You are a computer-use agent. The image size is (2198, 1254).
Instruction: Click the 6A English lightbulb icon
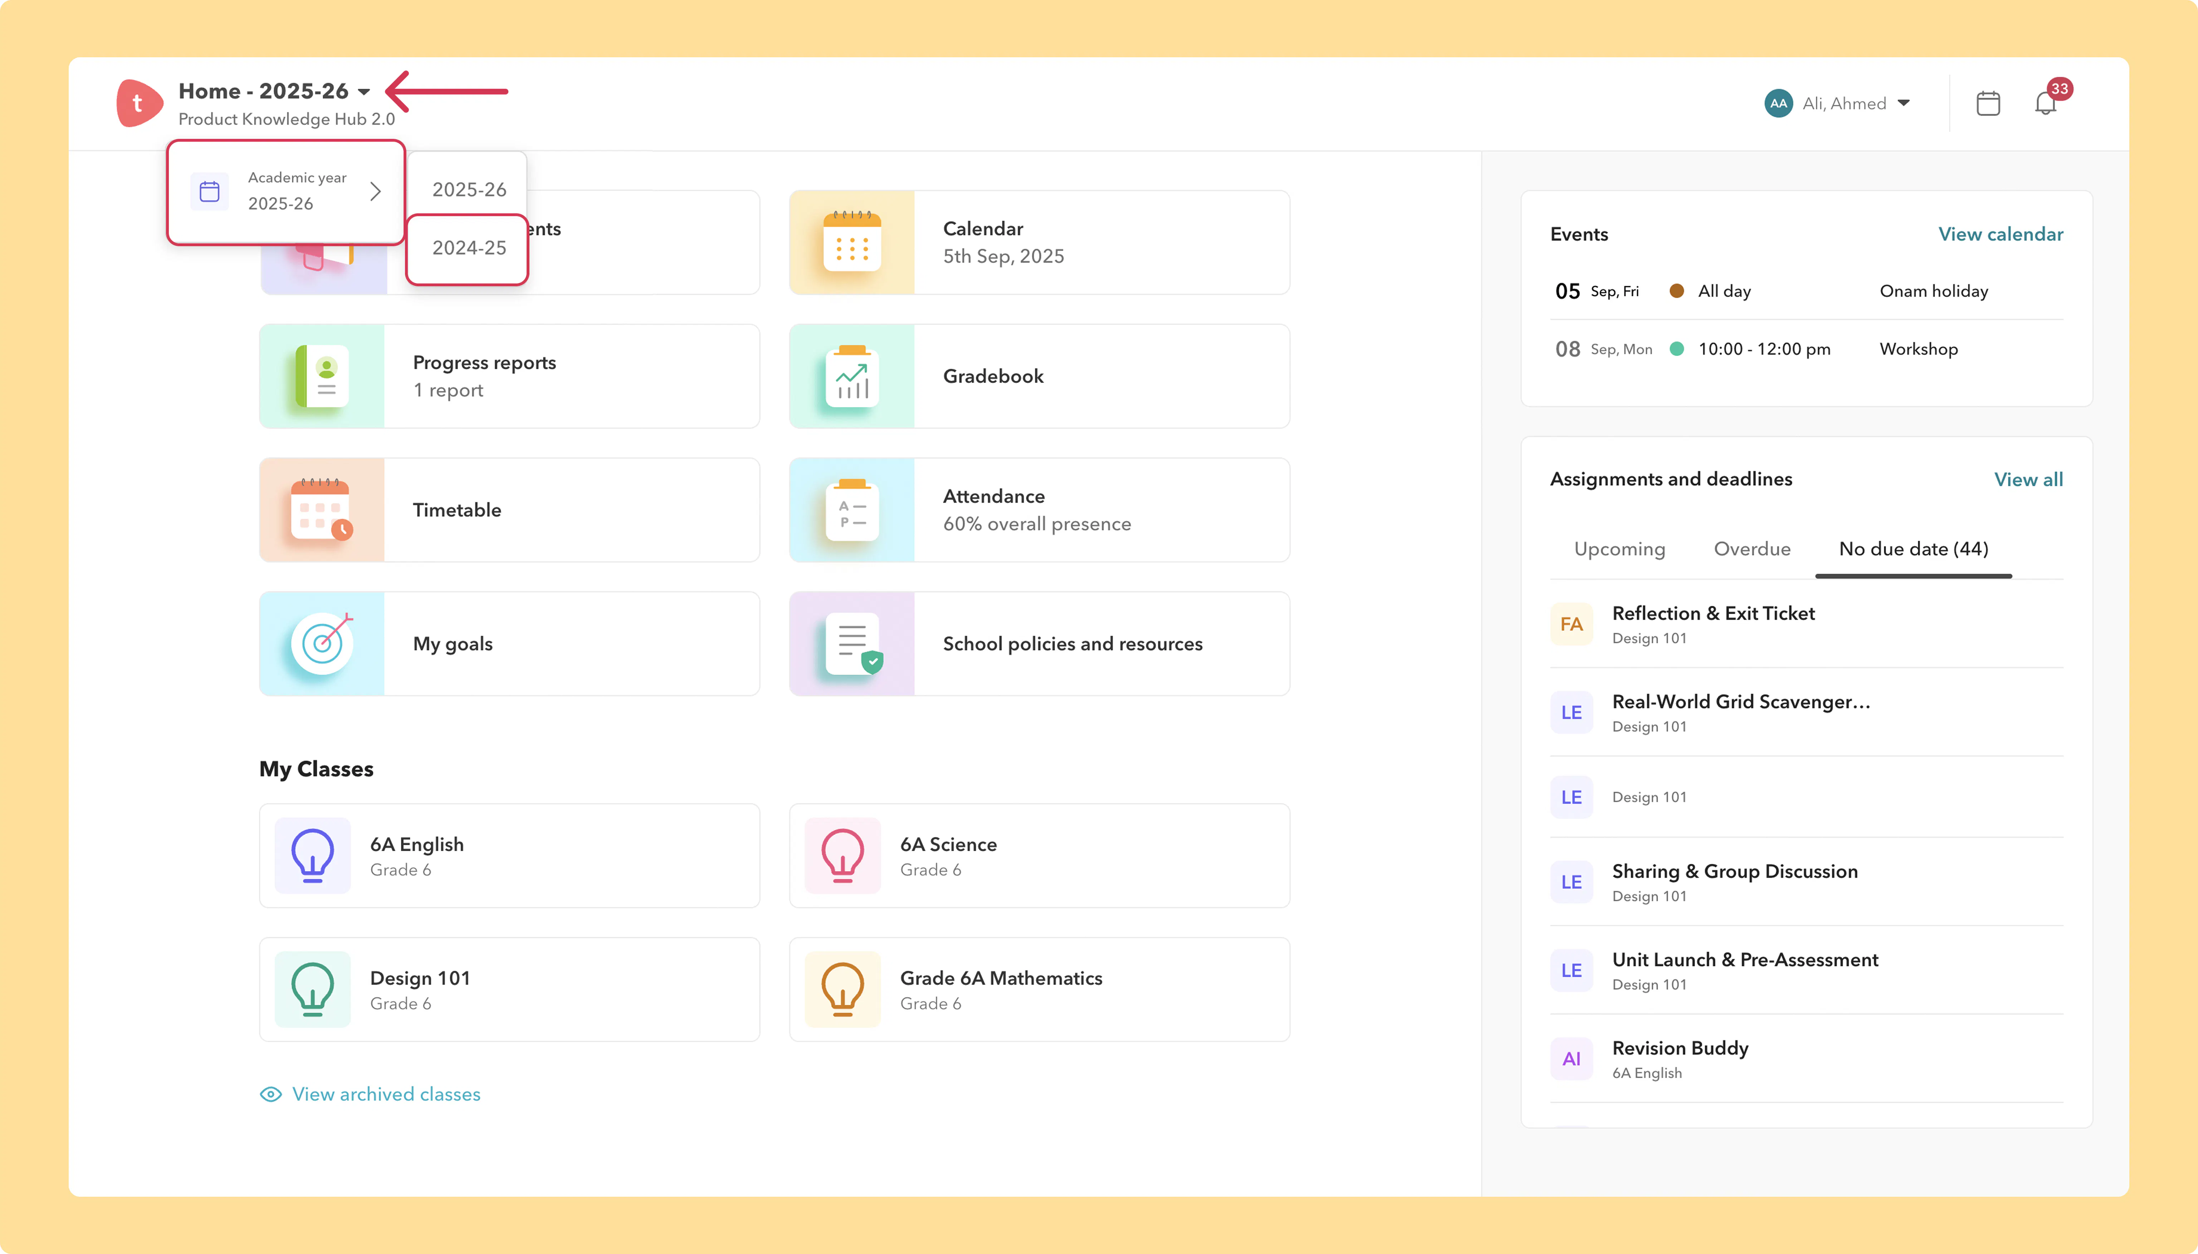tap(313, 855)
